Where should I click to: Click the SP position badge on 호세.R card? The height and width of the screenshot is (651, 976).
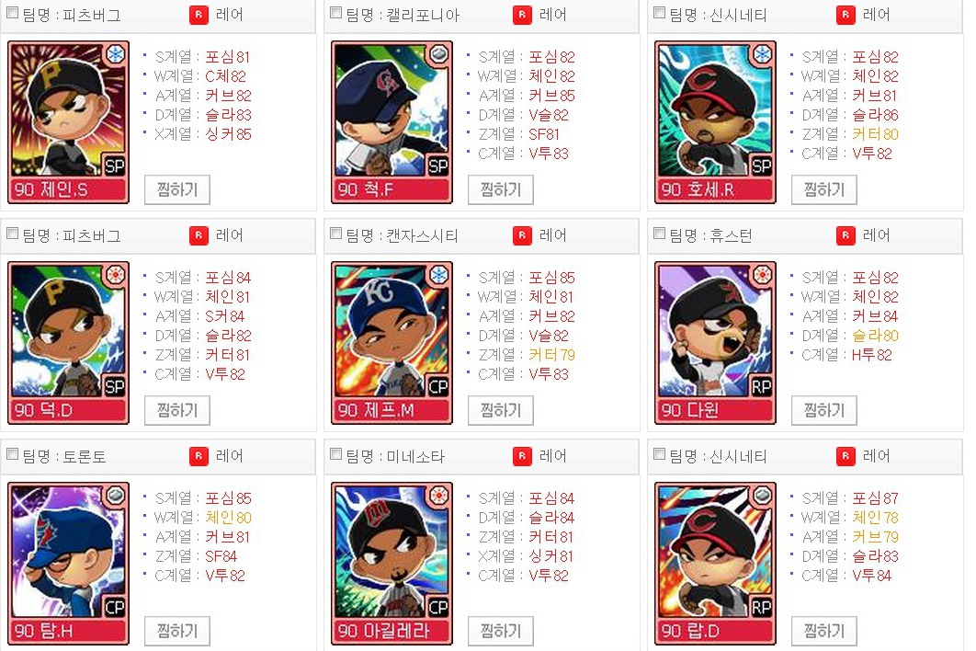pos(761,166)
